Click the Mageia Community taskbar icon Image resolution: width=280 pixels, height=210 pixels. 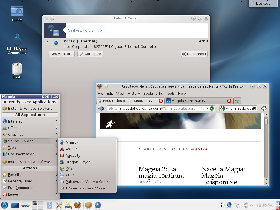point(68,205)
